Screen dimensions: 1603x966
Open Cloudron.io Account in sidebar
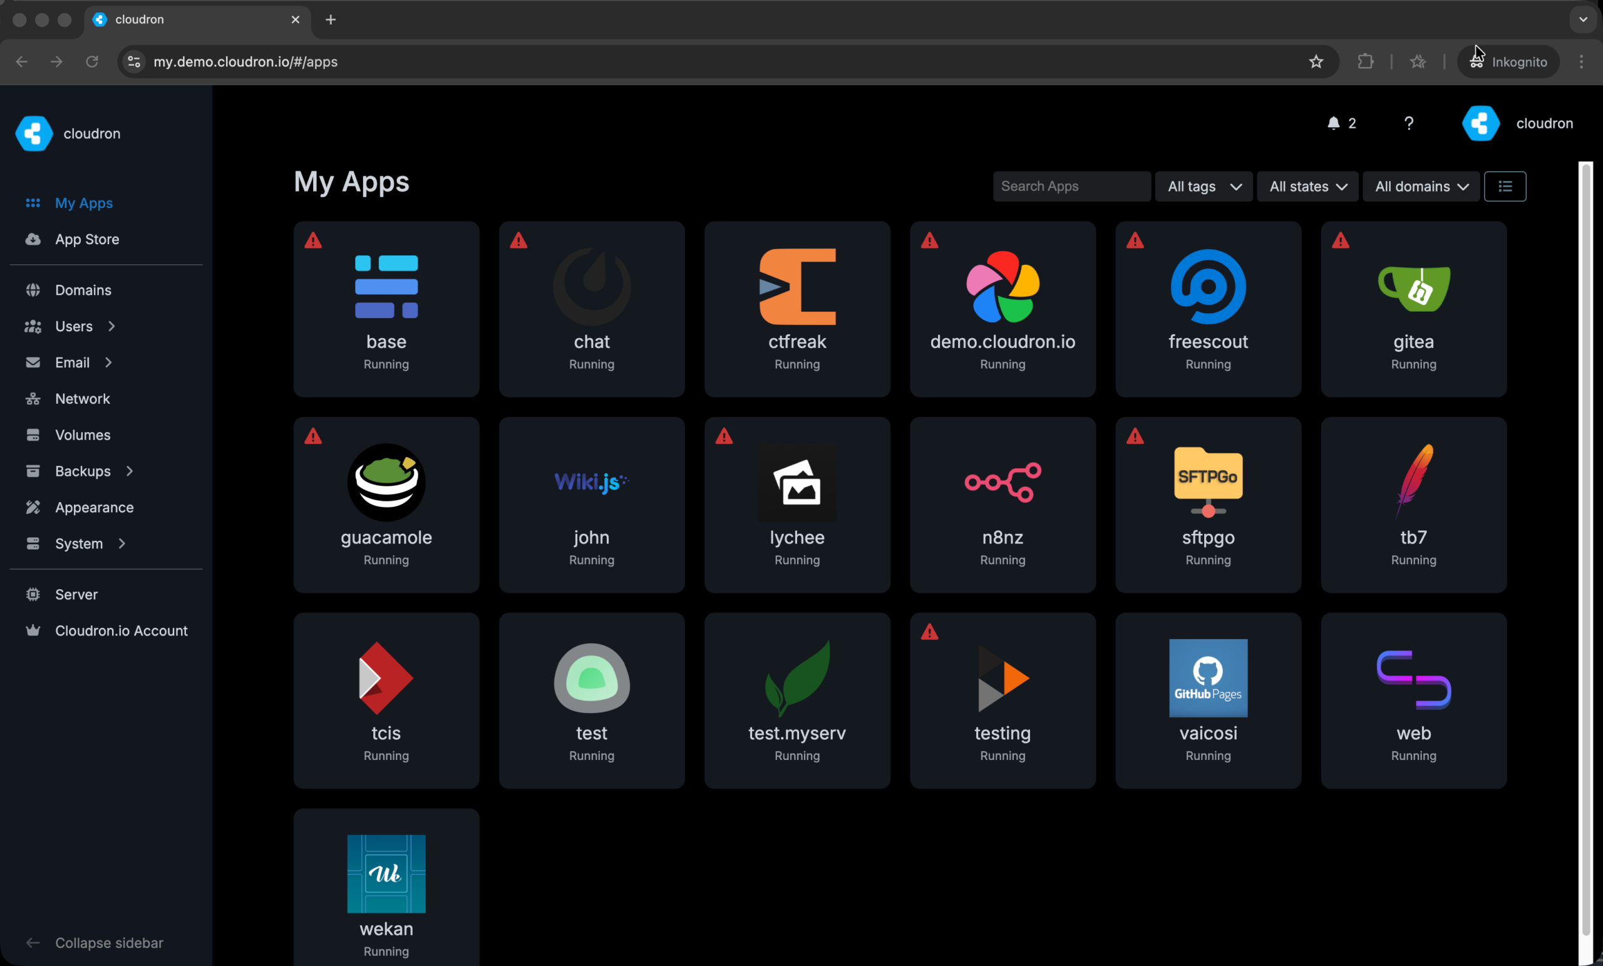121,630
